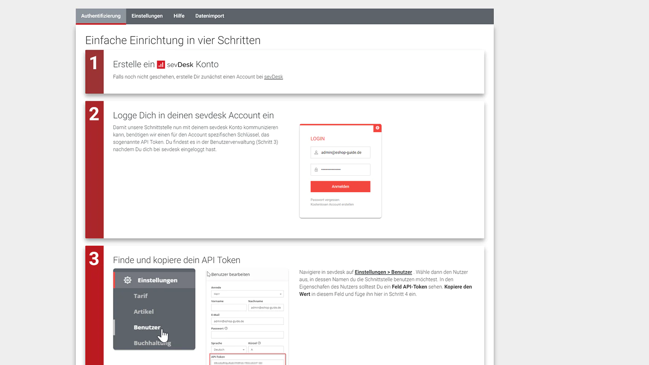The height and width of the screenshot is (365, 649).
Task: Click the user icon in login email field
Action: coord(316,152)
